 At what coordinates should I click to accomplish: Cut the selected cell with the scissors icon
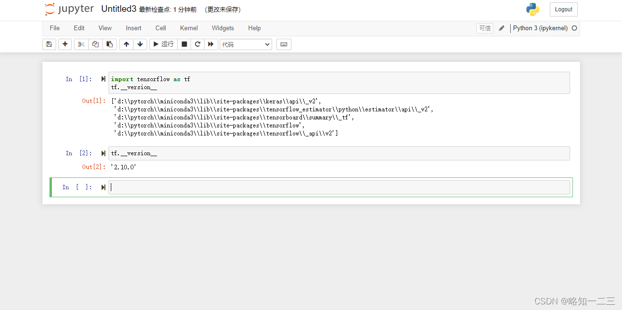click(81, 44)
